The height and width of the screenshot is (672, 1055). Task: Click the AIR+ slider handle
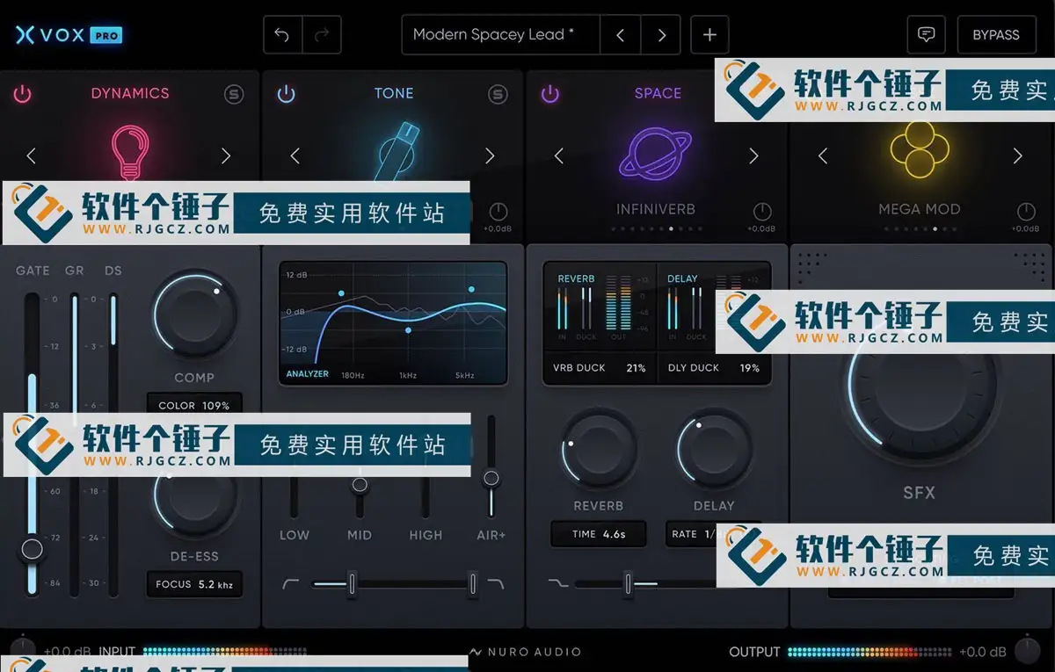491,479
